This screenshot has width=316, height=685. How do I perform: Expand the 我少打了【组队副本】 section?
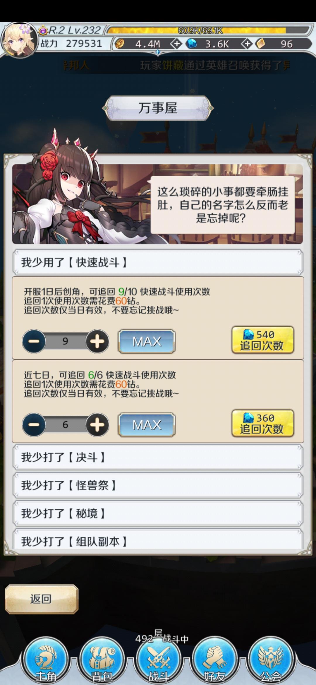point(158,540)
